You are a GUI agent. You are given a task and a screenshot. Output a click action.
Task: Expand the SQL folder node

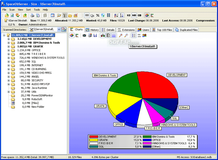(9, 62)
